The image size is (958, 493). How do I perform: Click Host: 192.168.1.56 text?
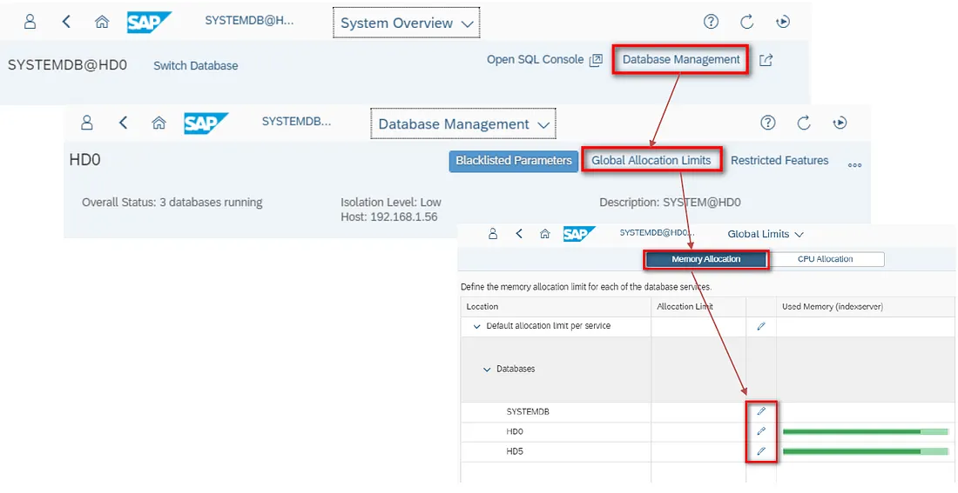[x=389, y=217]
